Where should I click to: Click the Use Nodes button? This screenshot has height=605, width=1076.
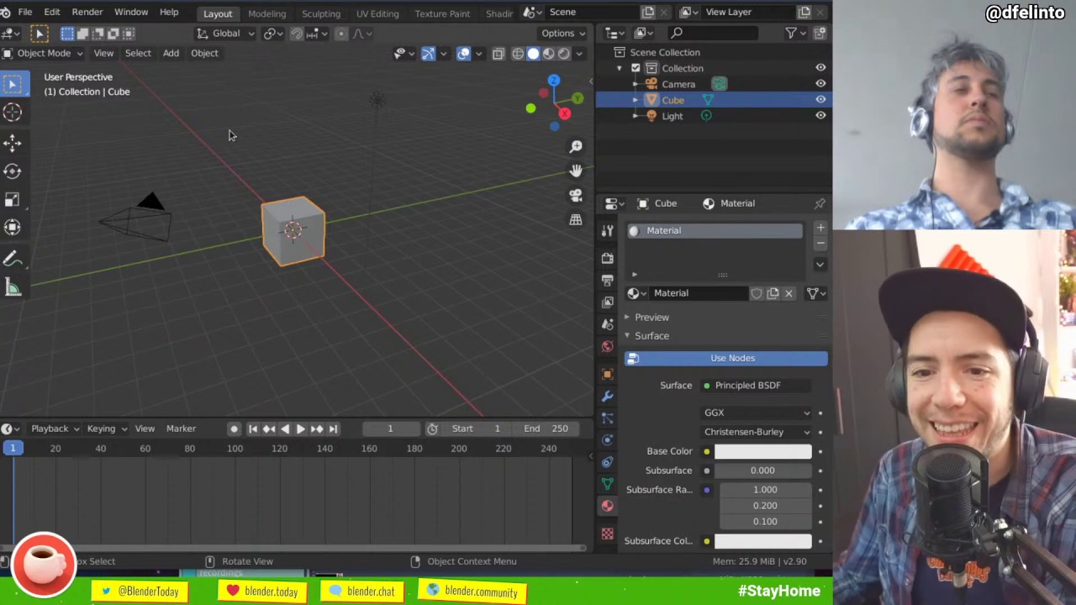726,359
